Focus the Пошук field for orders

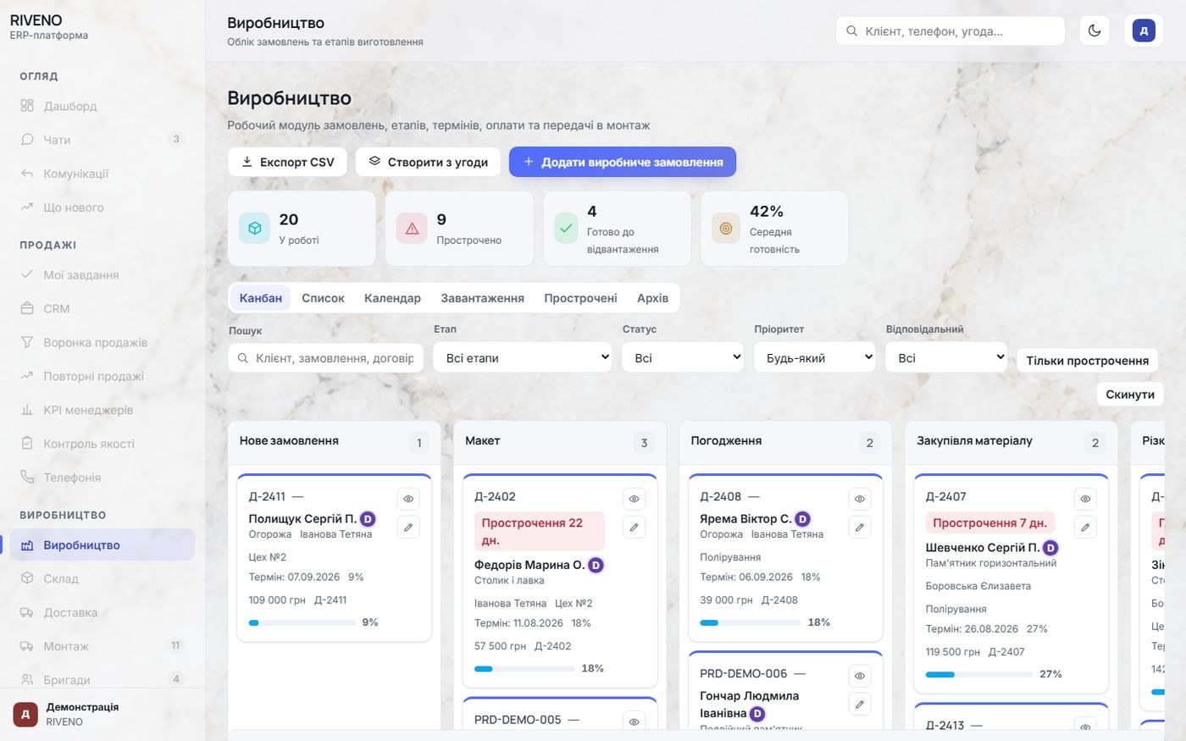(325, 358)
